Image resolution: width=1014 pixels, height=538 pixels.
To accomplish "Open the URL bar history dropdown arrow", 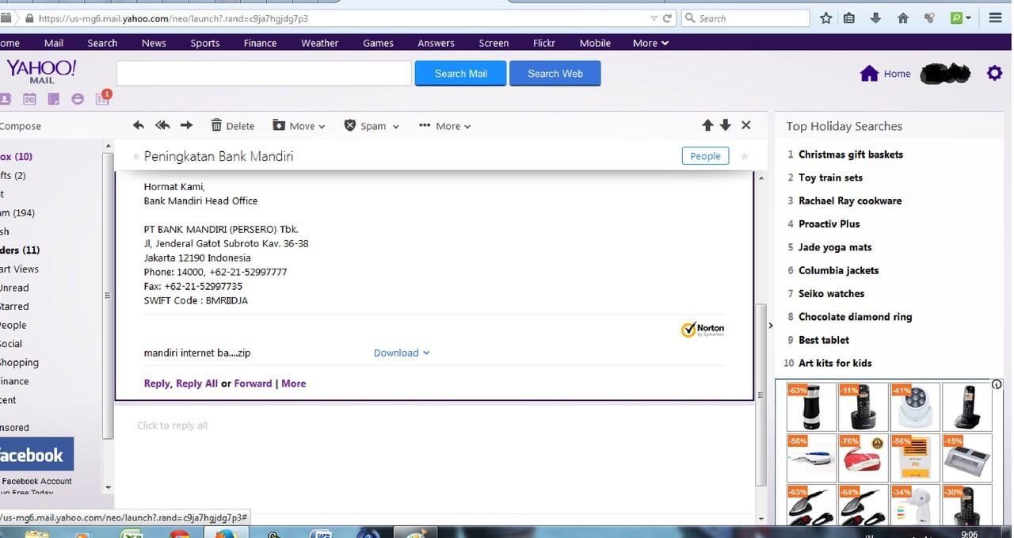I will tap(654, 18).
